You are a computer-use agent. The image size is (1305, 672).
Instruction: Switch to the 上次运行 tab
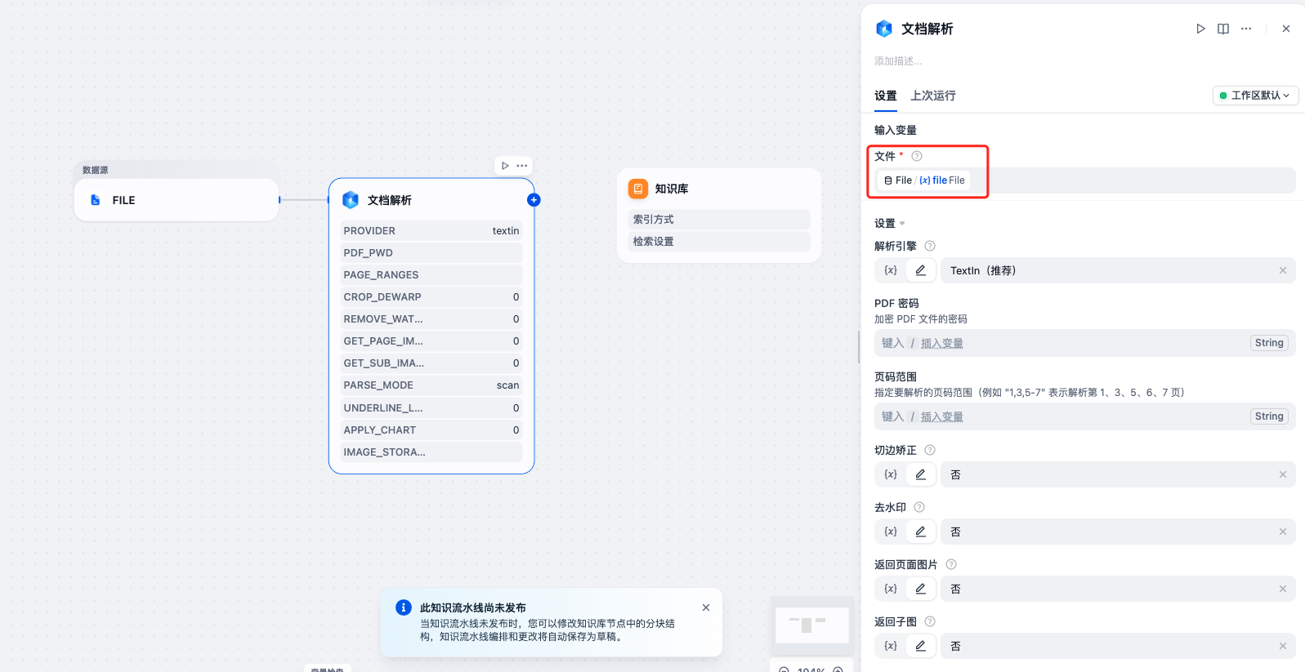[933, 96]
